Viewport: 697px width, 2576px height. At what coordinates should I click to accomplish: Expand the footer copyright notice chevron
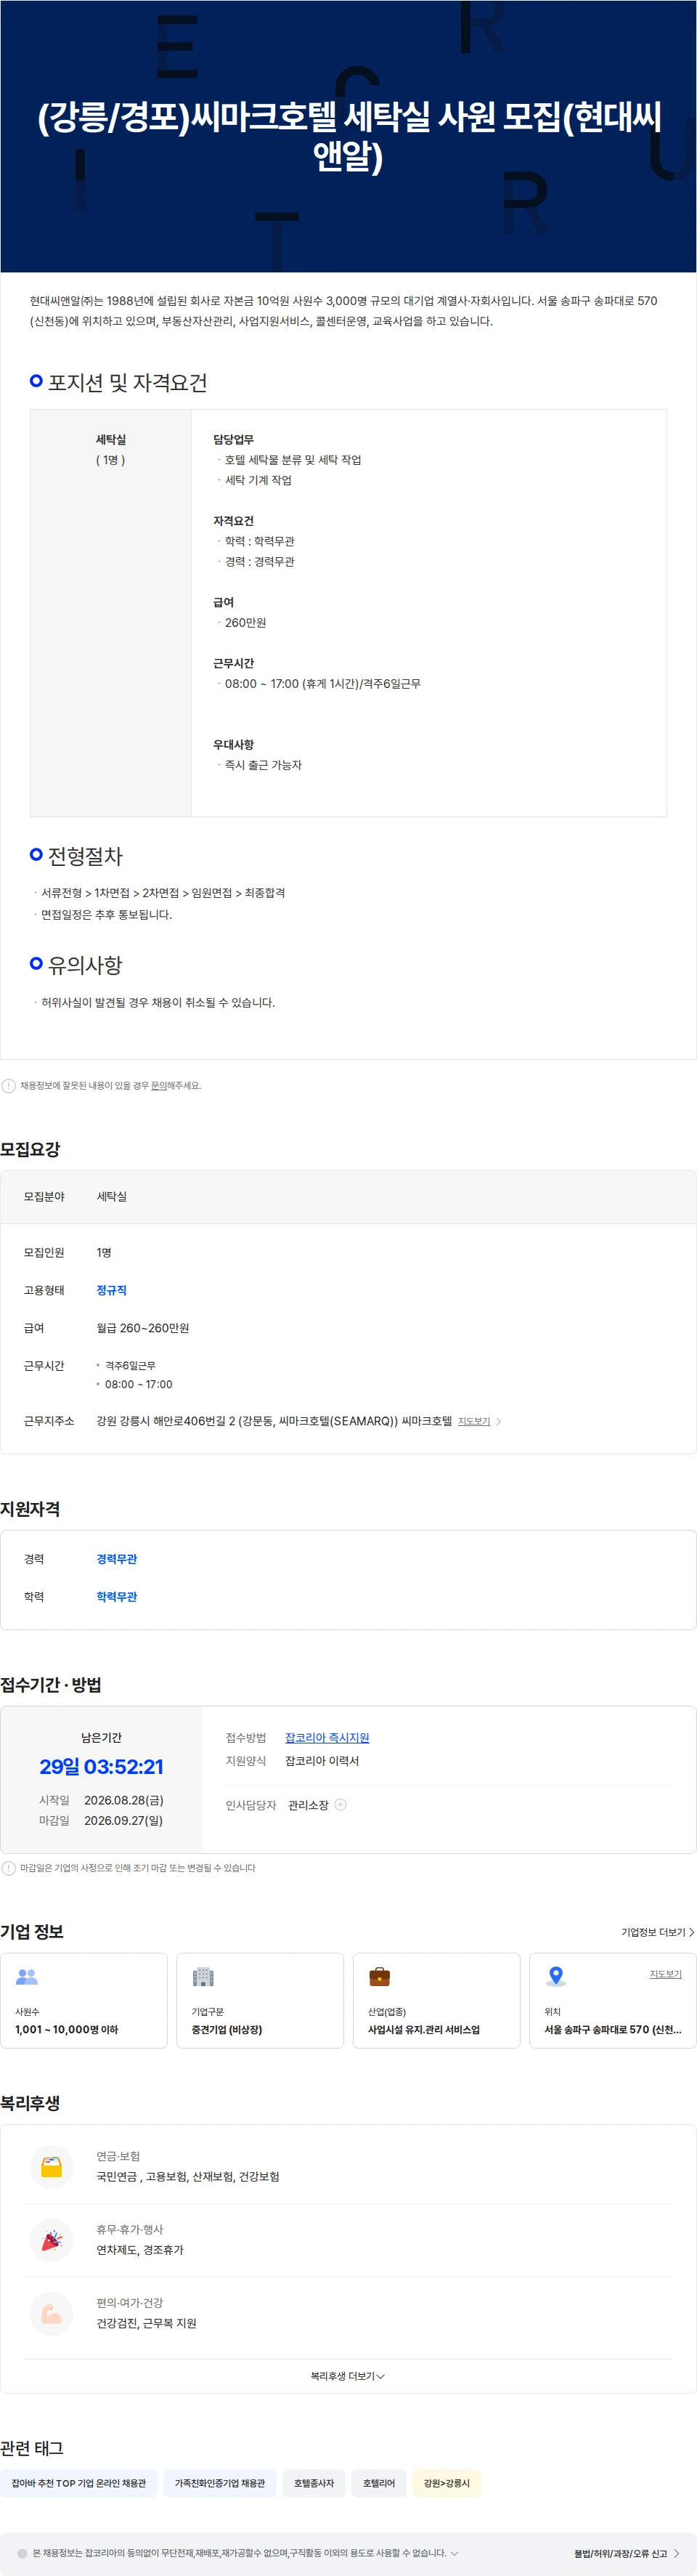point(455,2553)
